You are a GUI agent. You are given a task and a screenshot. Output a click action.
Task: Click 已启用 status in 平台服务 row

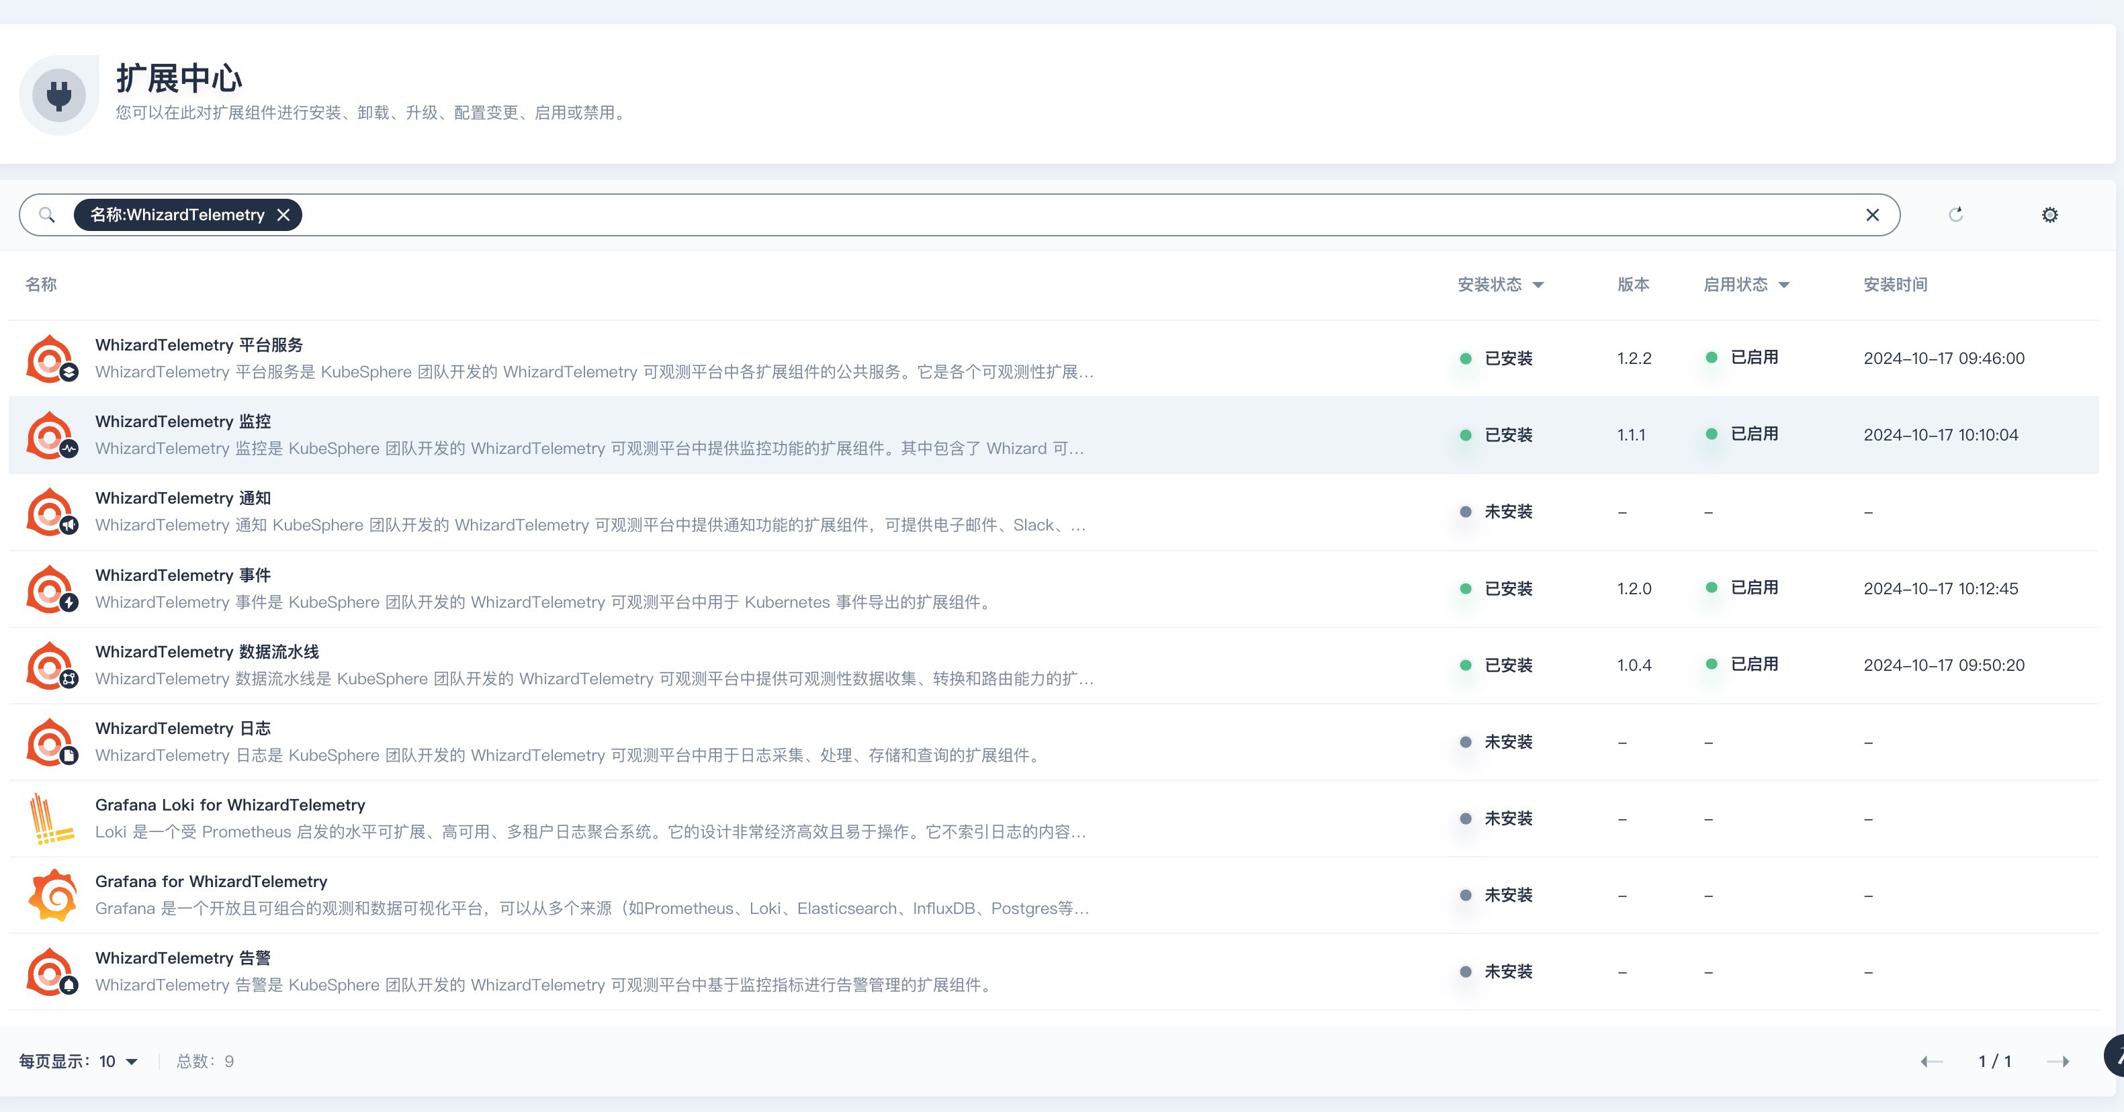tap(1741, 358)
